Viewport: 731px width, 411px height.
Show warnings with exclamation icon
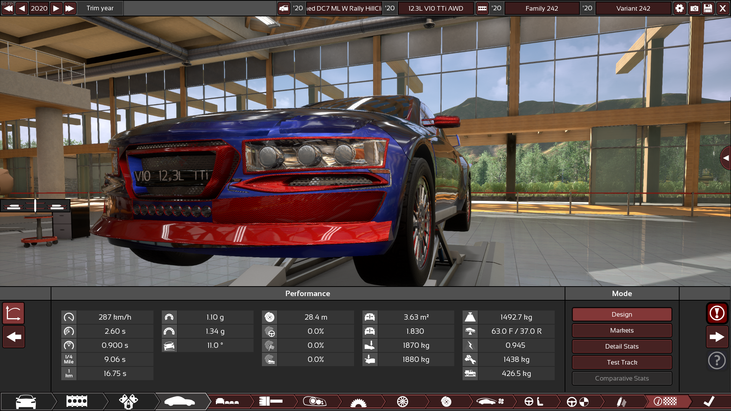[x=717, y=313]
